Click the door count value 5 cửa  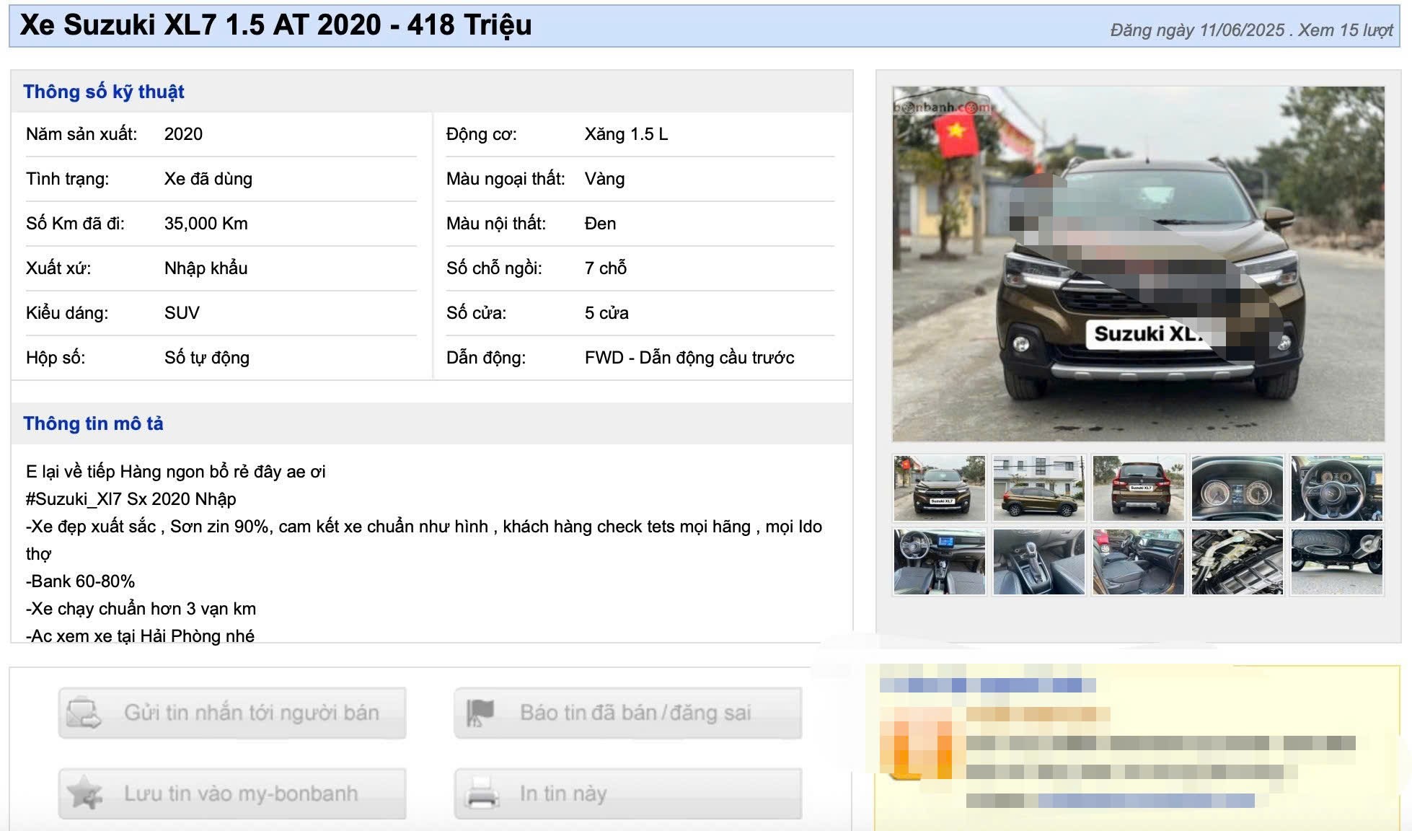coord(606,313)
